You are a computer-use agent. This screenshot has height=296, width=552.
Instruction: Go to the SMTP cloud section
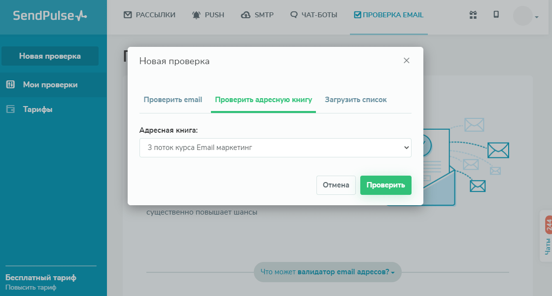click(x=257, y=15)
